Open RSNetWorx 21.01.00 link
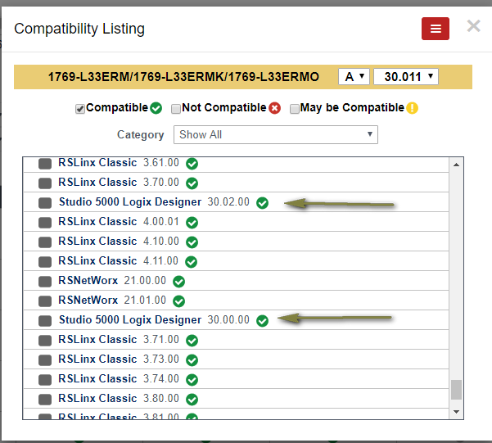Screen dimensions: 492x443 tap(88, 300)
